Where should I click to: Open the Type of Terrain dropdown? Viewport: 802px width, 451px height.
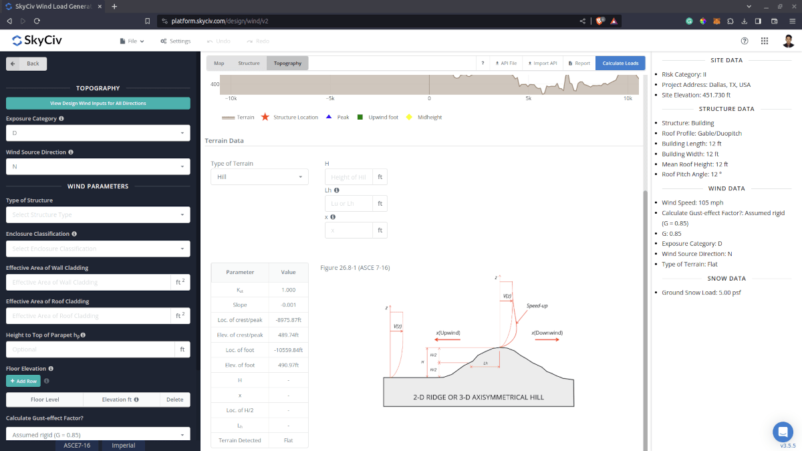pos(259,177)
